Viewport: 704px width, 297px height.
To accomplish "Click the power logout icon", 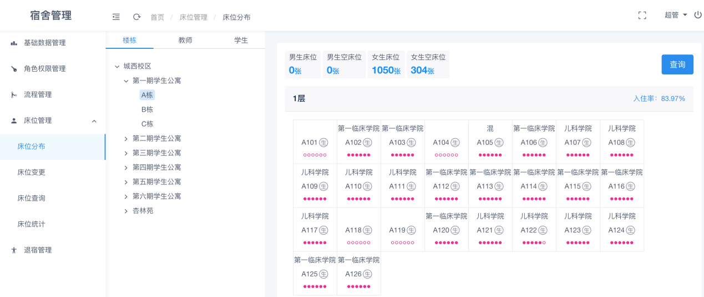I will [x=698, y=15].
